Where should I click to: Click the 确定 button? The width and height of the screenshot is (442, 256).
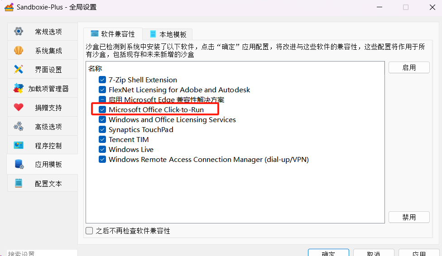click(x=328, y=253)
